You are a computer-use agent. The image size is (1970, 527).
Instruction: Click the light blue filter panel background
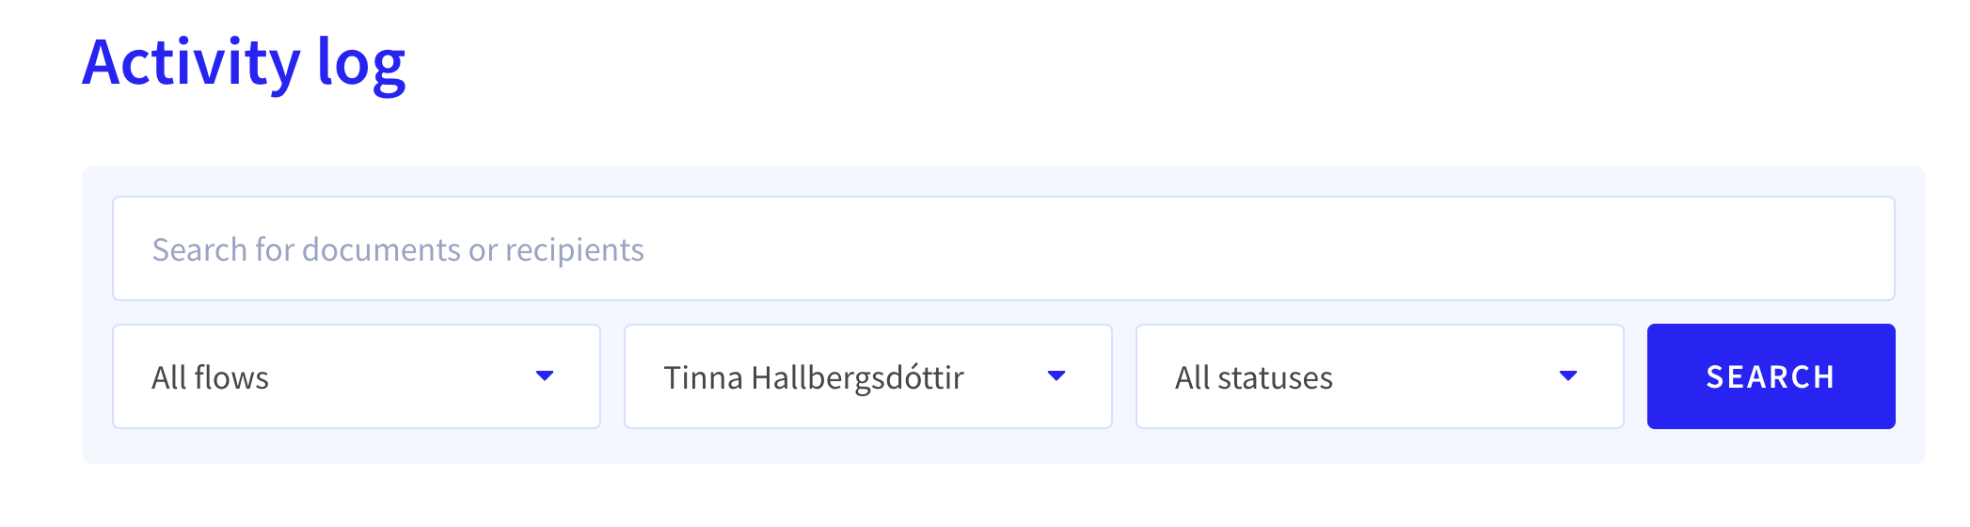tap(1004, 446)
